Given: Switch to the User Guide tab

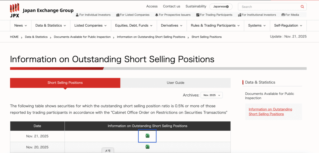Looking at the screenshot, I should (175, 83).
